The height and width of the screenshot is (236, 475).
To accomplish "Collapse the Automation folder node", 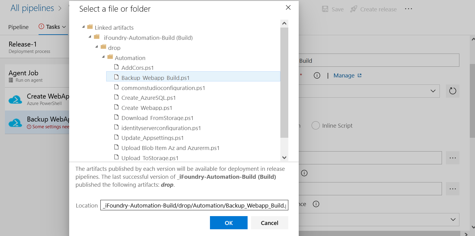I will click(x=103, y=57).
